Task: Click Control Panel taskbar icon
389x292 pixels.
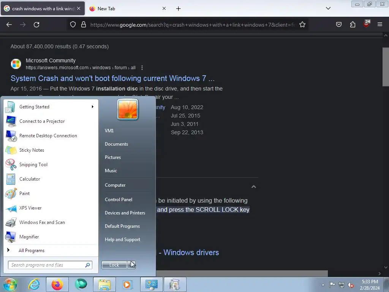Action: coord(151,284)
